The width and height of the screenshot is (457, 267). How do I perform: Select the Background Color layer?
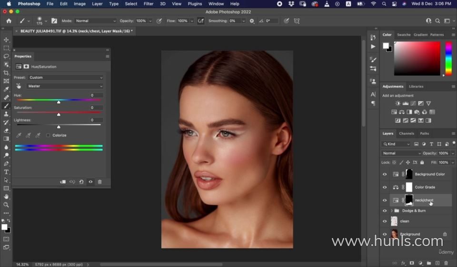[429, 174]
